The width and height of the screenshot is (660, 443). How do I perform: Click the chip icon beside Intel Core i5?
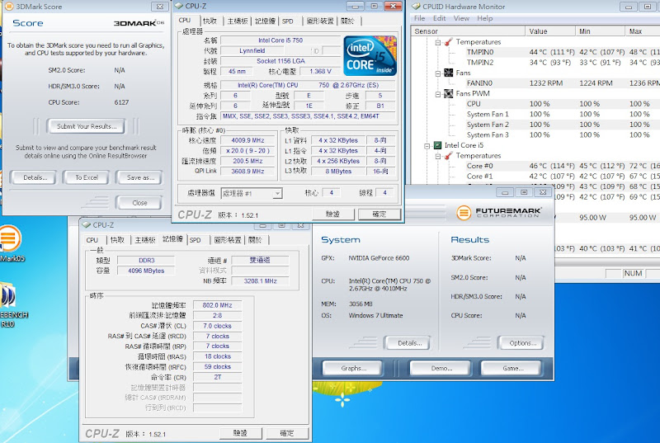pos(438,145)
